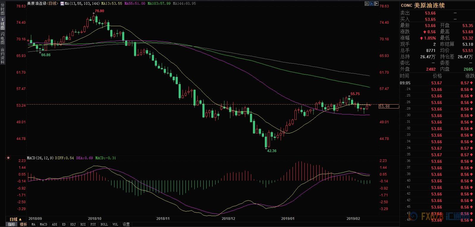Click the 开盘 value 53.35
This screenshot has height=227, width=475.
click(x=468, y=26)
